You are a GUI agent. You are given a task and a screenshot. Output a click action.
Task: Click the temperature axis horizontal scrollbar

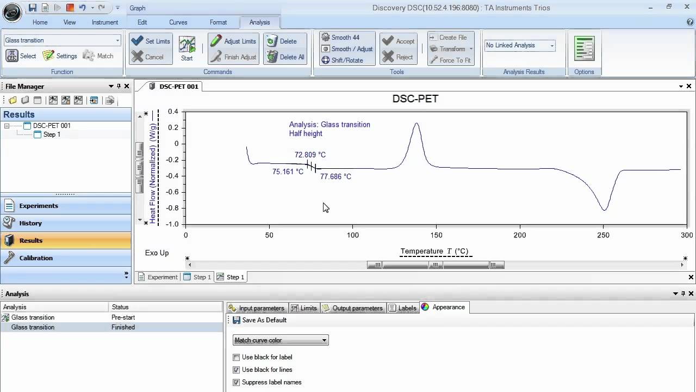point(435,265)
